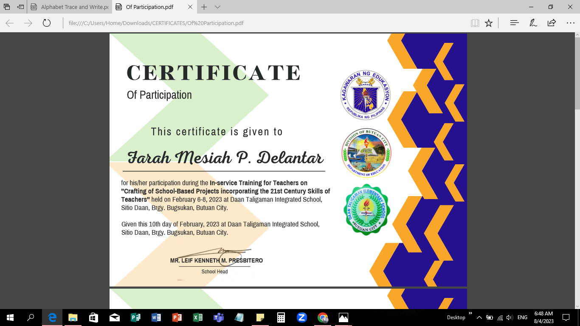Screen dimensions: 580x326
Task: Expand the tab previews chevron
Action: [x=217, y=7]
